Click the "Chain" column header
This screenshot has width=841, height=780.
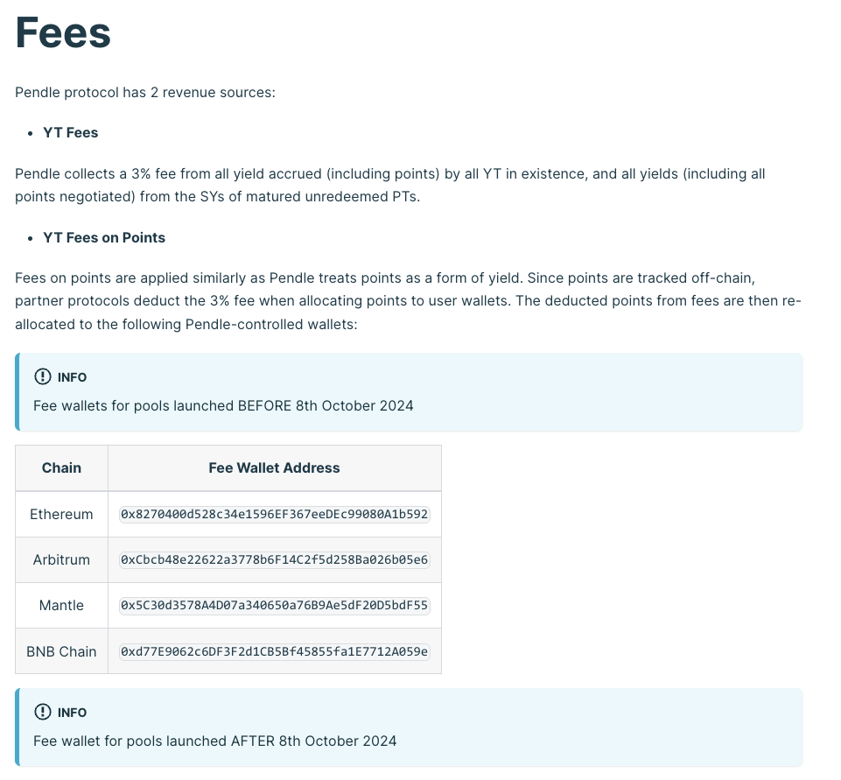click(x=61, y=467)
